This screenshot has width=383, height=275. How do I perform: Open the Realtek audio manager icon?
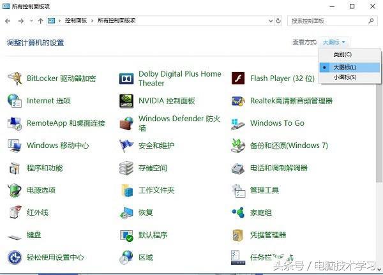(238, 101)
